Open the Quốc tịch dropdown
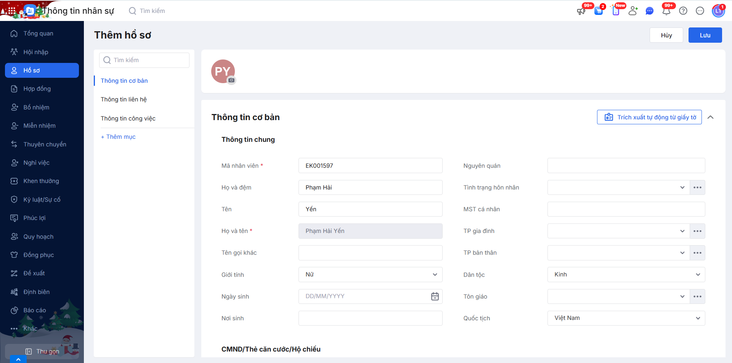This screenshot has width=732, height=363. point(626,318)
